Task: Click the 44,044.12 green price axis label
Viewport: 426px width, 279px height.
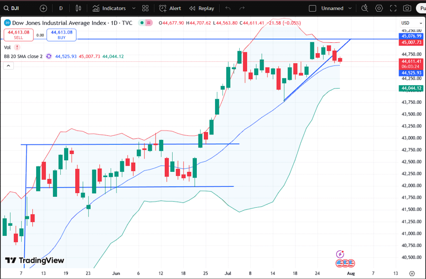Action: pos(411,88)
